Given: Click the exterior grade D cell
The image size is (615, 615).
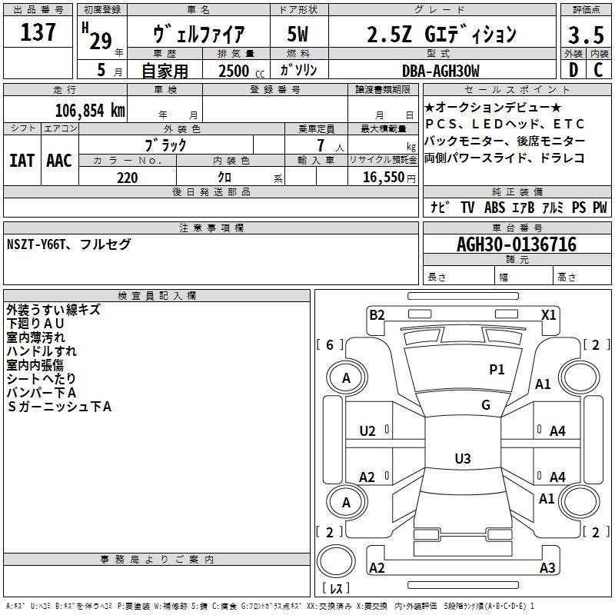Looking at the screenshot, I should tap(573, 70).
